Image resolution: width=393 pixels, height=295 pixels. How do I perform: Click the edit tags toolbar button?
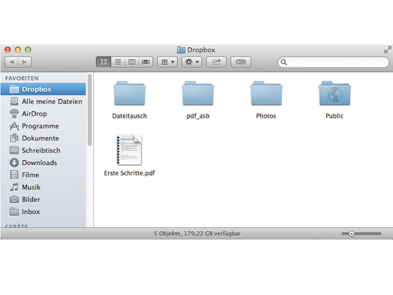point(241,62)
